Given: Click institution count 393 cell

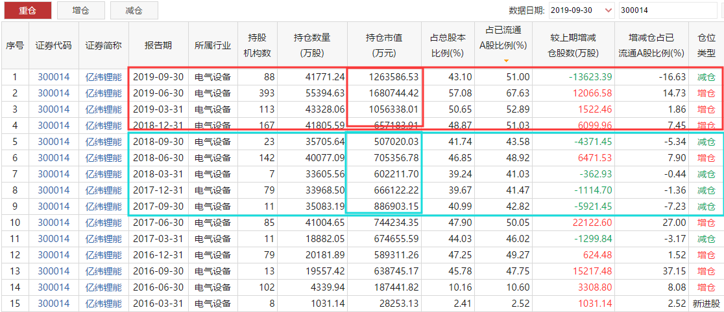Looking at the screenshot, I should (257, 94).
